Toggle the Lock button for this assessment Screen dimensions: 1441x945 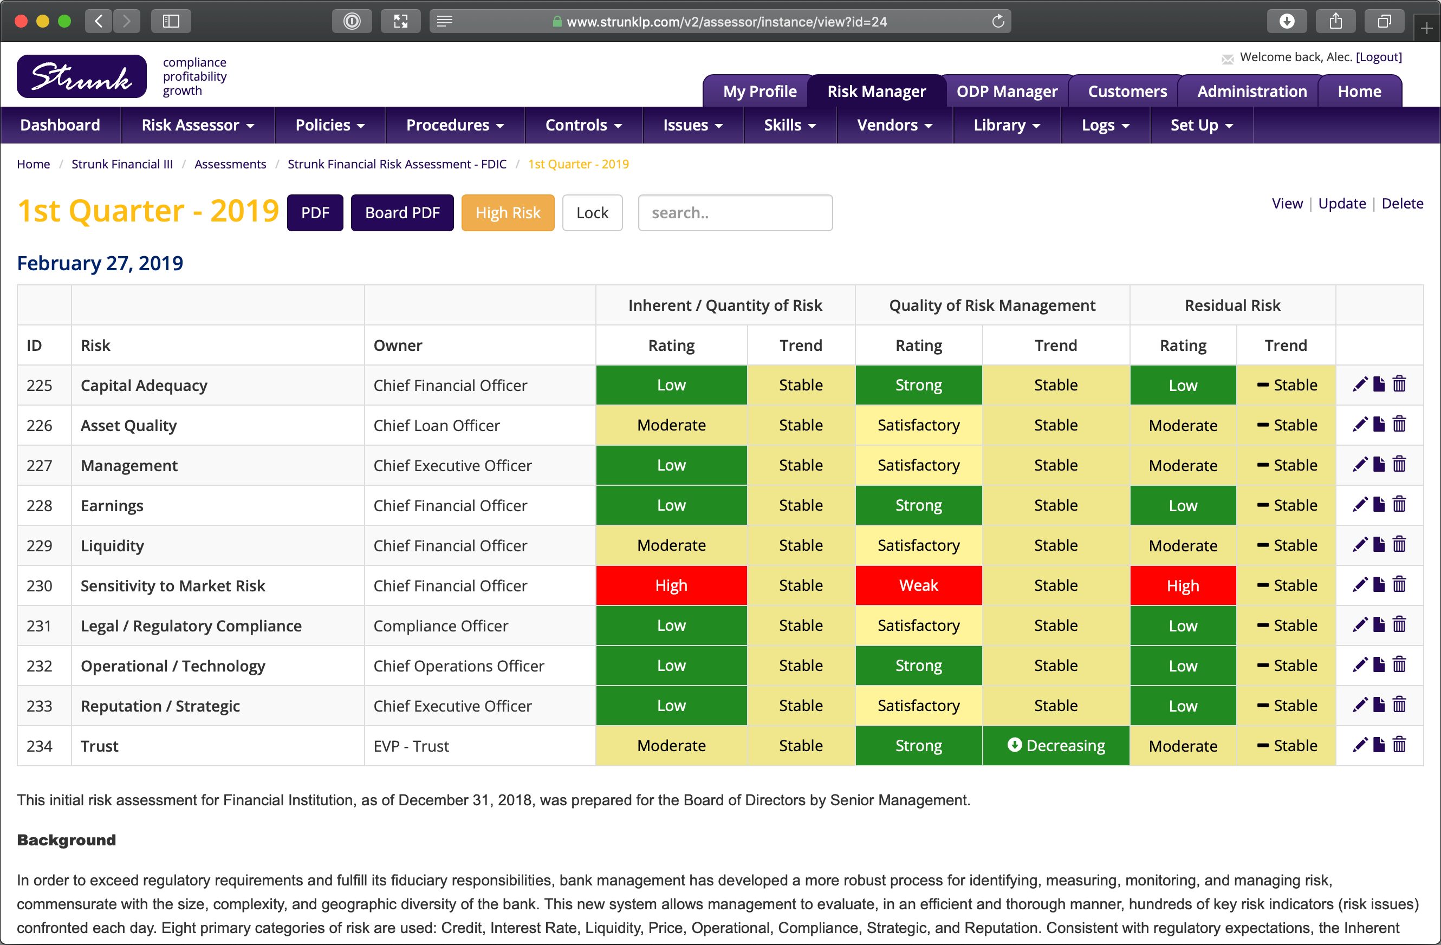(x=592, y=212)
